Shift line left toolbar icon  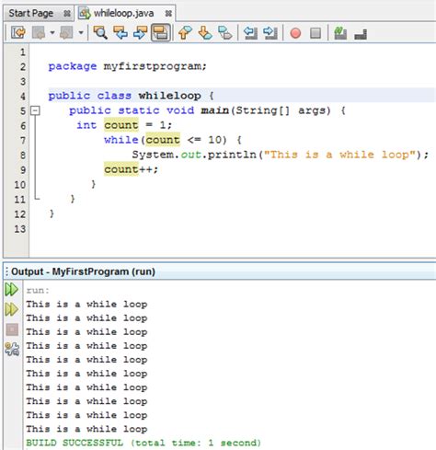click(250, 32)
